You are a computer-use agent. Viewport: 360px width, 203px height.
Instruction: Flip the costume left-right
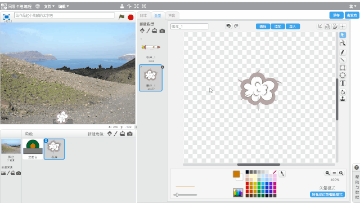pyautogui.click(x=327, y=27)
